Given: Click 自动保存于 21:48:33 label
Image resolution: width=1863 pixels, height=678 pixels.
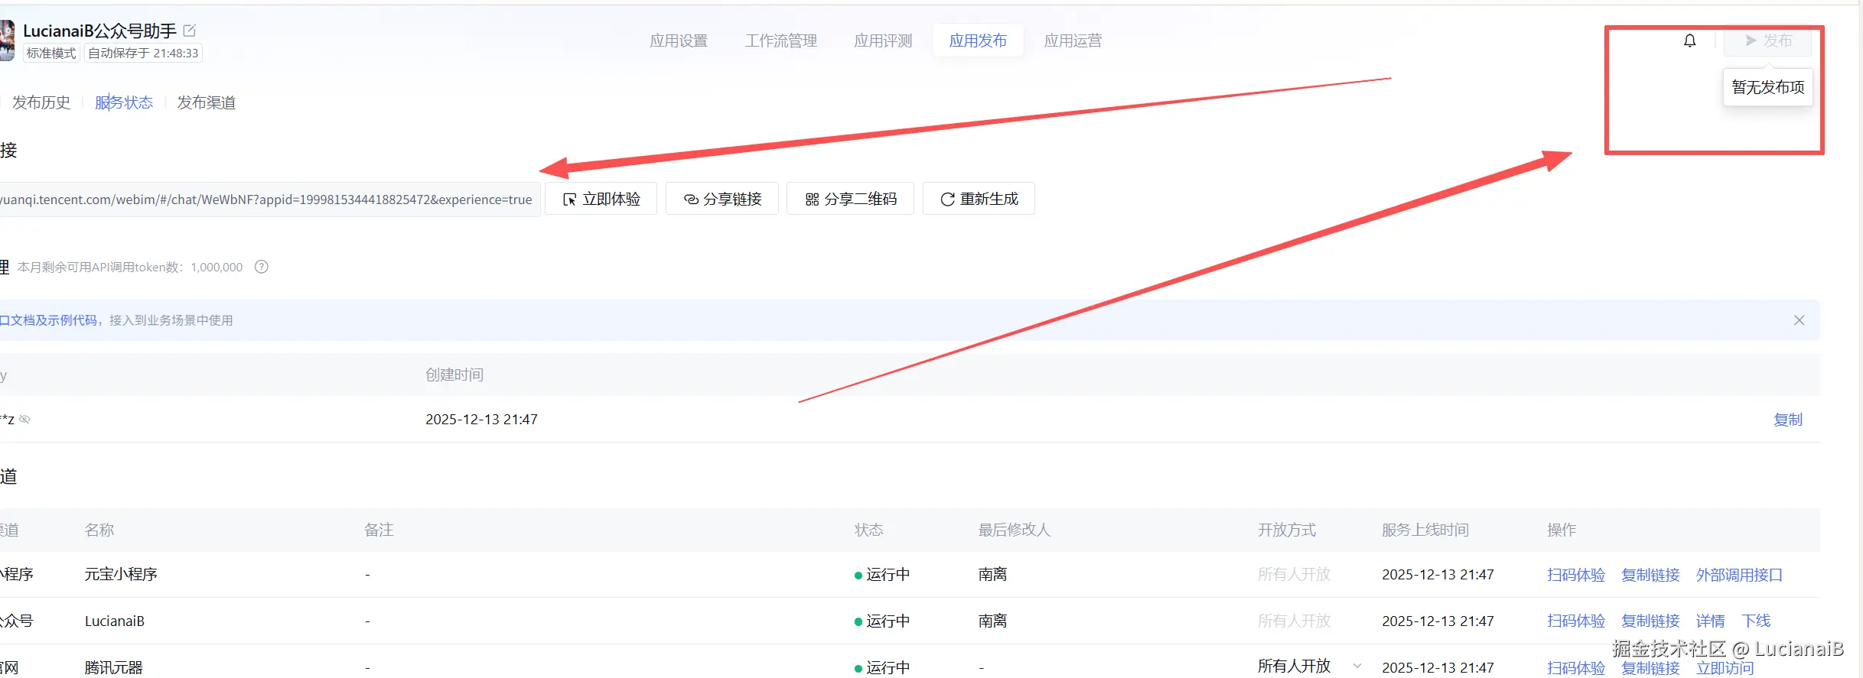Looking at the screenshot, I should [143, 54].
